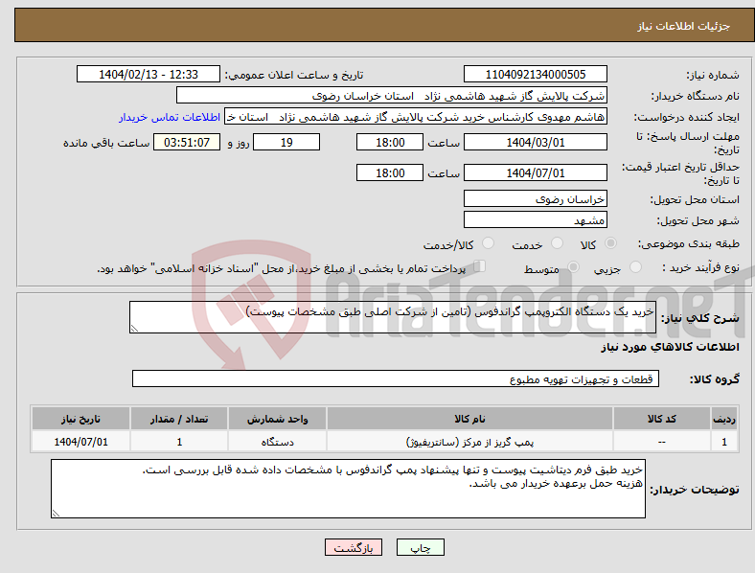Screen dimensions: 755x573
Task: Click the price validity date 1404/07/01 field
Action: point(535,172)
